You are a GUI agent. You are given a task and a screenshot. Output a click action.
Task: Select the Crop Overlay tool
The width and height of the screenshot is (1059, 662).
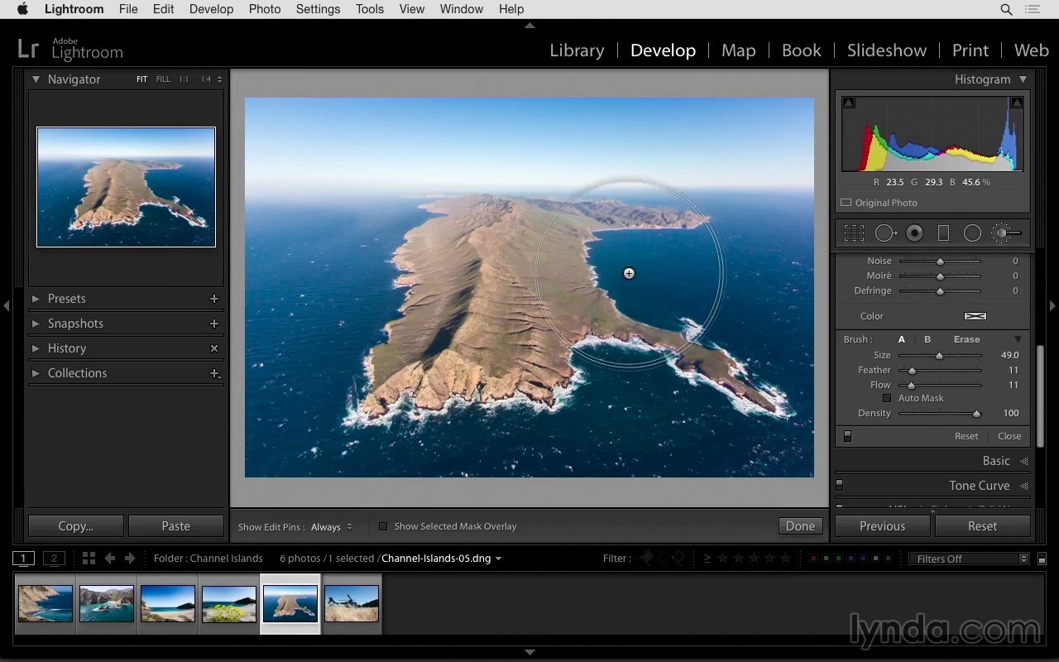coord(854,233)
